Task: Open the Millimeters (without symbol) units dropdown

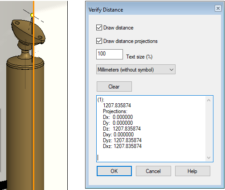Action: [136, 69]
